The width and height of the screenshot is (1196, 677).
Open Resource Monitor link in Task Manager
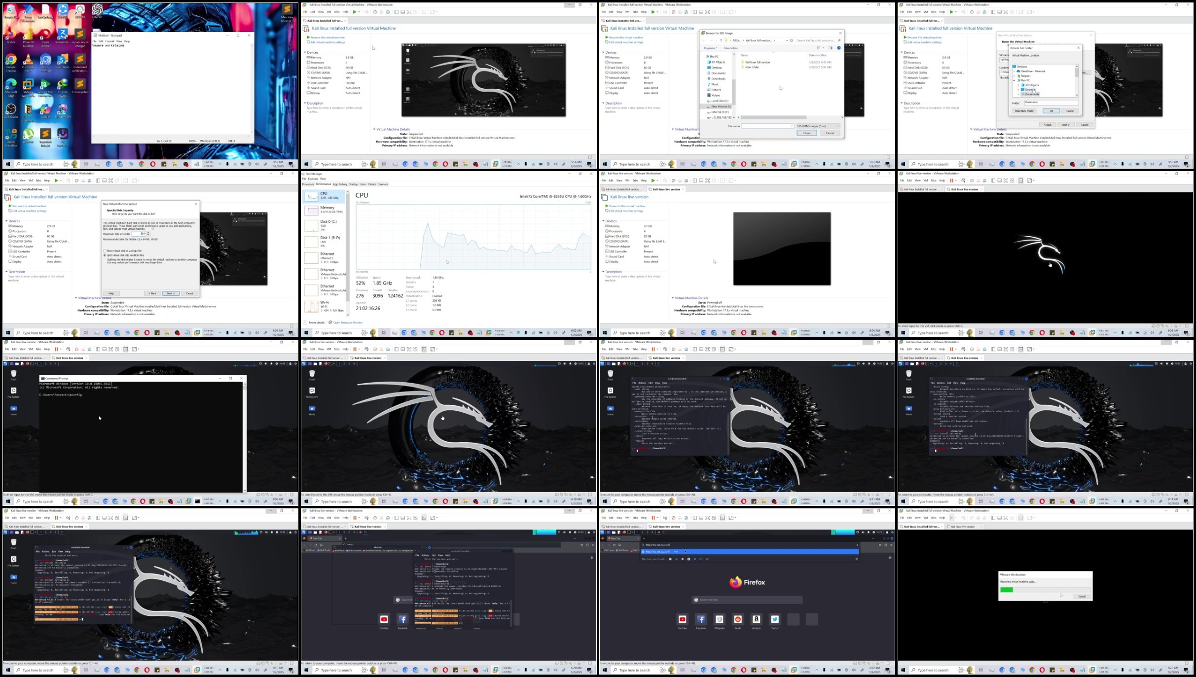coord(348,322)
